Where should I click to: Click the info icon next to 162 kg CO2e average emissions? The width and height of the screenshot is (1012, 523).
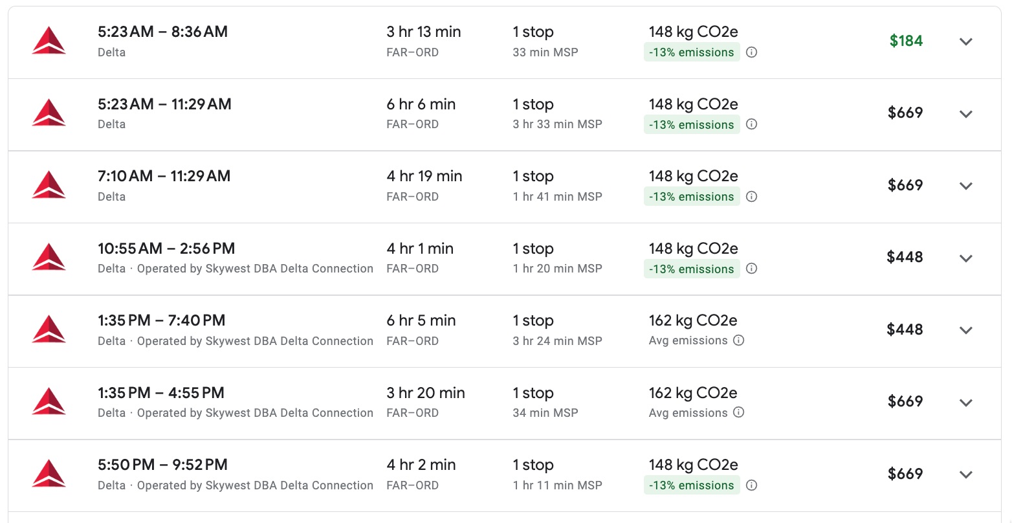click(739, 340)
